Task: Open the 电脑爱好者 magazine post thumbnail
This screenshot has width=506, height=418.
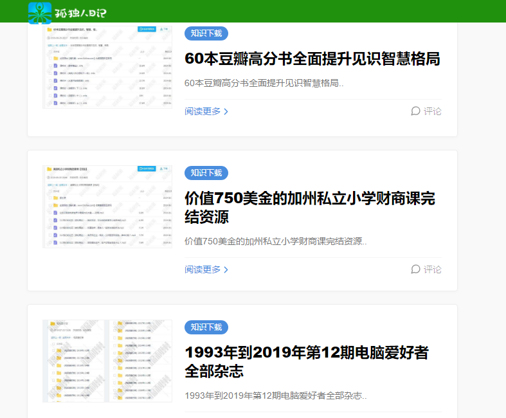Action: coord(107,361)
